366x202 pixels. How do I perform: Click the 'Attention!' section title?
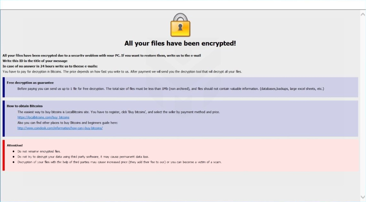click(15, 145)
